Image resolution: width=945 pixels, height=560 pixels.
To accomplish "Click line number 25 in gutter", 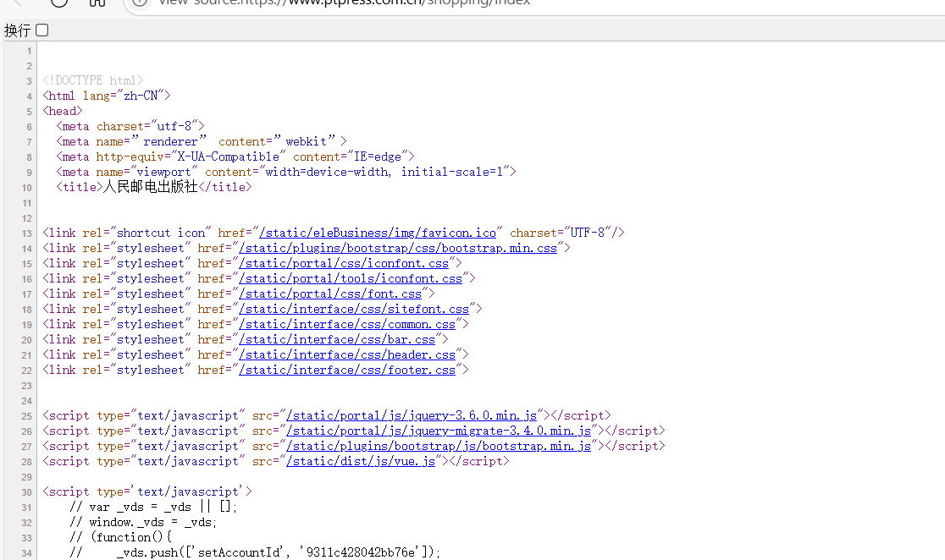I will [x=26, y=416].
